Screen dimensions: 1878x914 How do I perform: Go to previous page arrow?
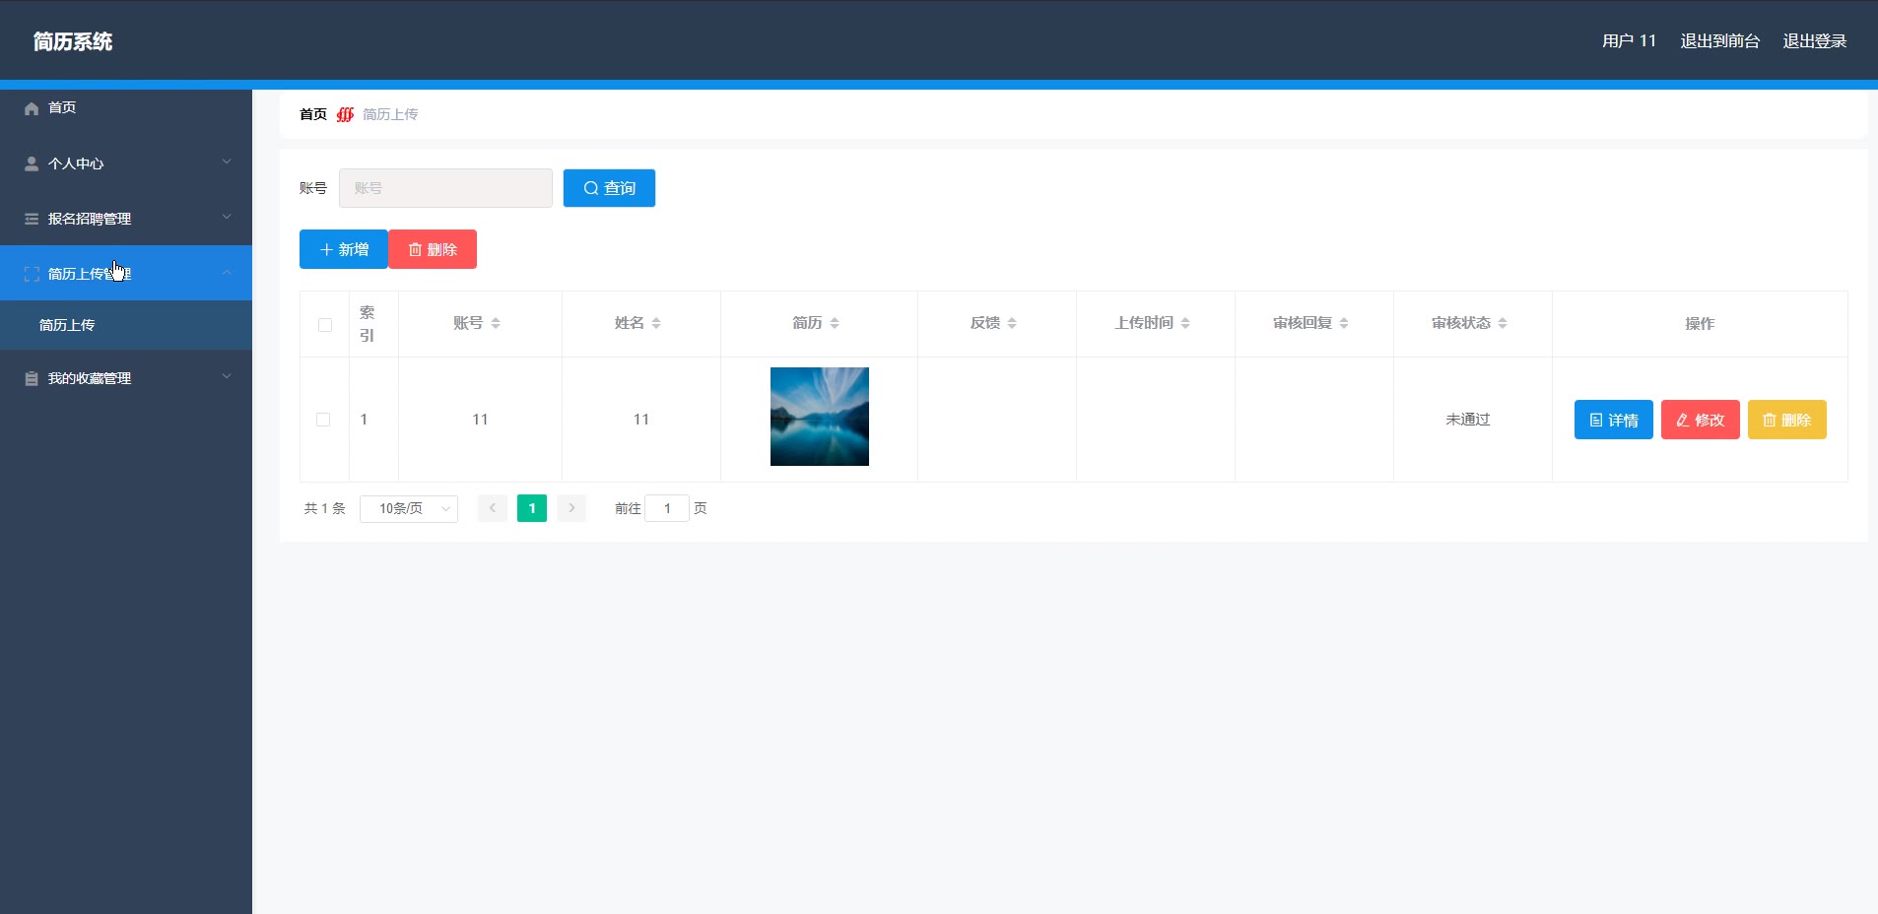pos(493,508)
